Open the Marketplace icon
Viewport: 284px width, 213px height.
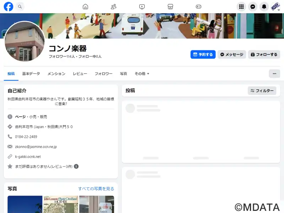(170, 7)
